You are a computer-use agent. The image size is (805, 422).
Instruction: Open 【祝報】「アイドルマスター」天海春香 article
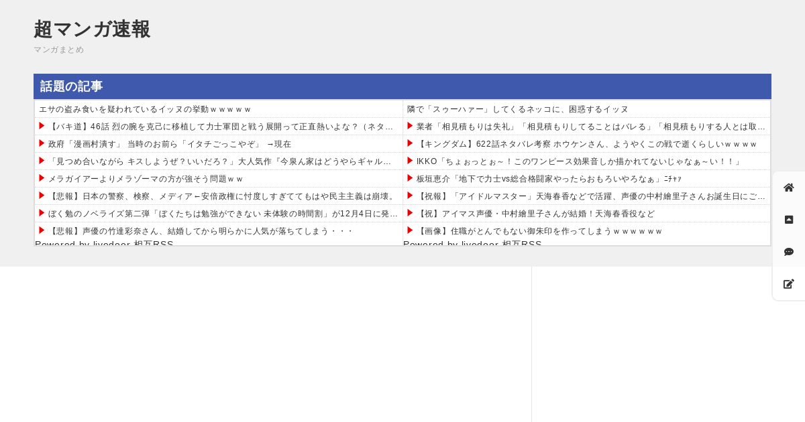pyautogui.click(x=591, y=196)
